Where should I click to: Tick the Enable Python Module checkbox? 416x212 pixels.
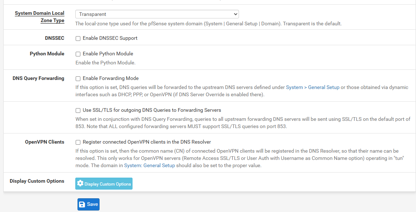tap(78, 54)
